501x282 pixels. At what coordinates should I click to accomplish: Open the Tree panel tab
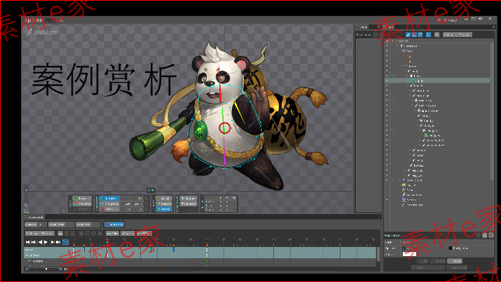(x=390, y=27)
